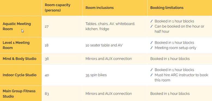
Task: Click the capacity value 83
Action: (x=47, y=94)
